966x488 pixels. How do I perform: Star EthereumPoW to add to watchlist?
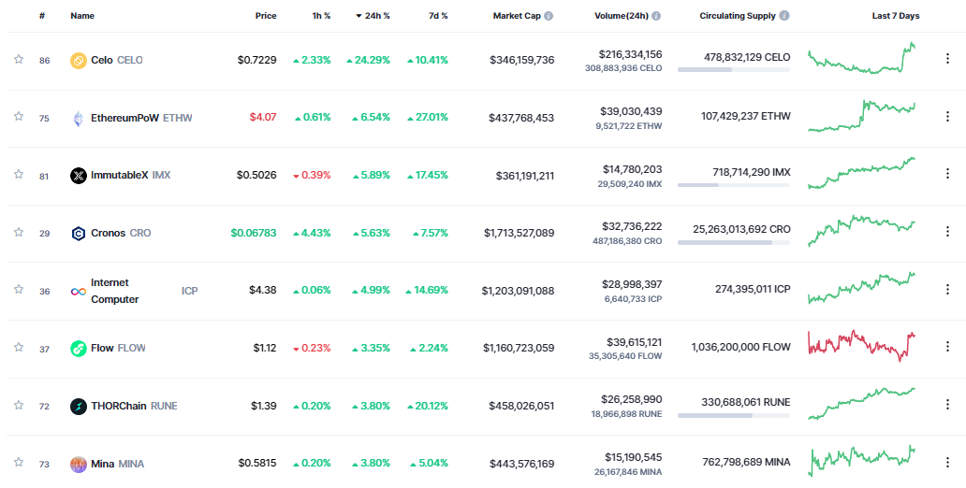(x=19, y=116)
